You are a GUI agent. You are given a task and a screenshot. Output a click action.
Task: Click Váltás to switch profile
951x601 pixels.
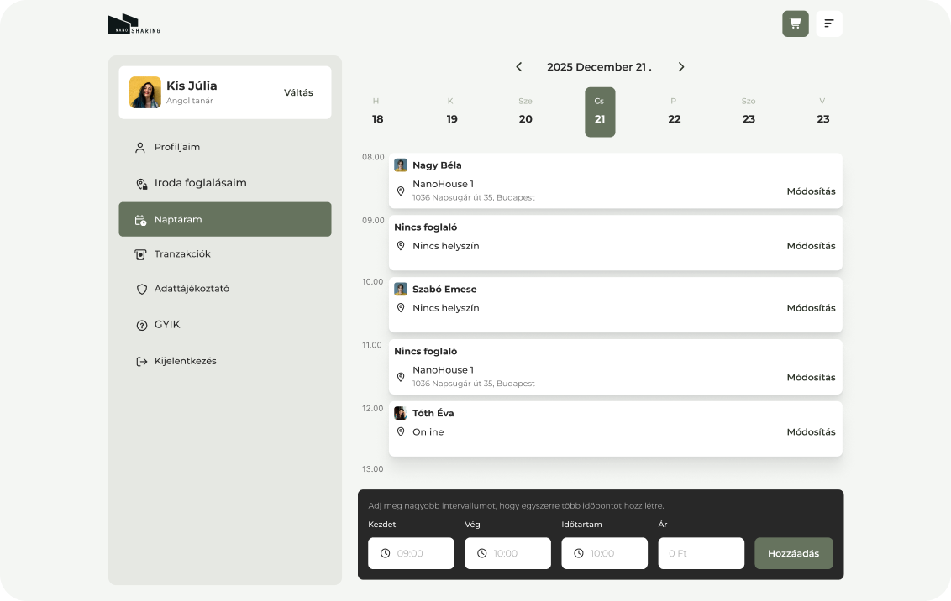point(298,92)
